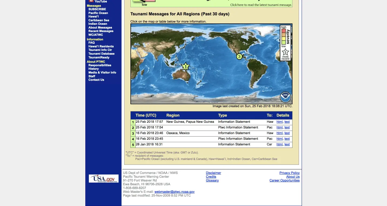The height and width of the screenshot is (206, 387).
Task: Click the star marker numbered 1 on map
Action: (x=186, y=67)
